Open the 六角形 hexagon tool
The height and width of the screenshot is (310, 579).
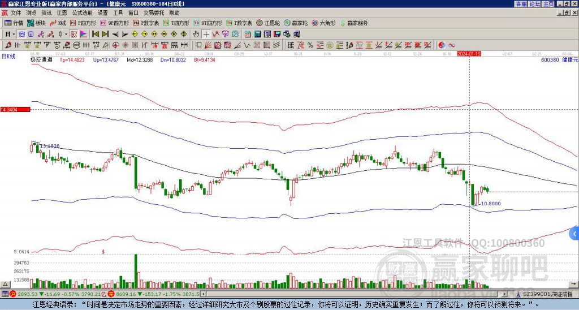[323, 23]
